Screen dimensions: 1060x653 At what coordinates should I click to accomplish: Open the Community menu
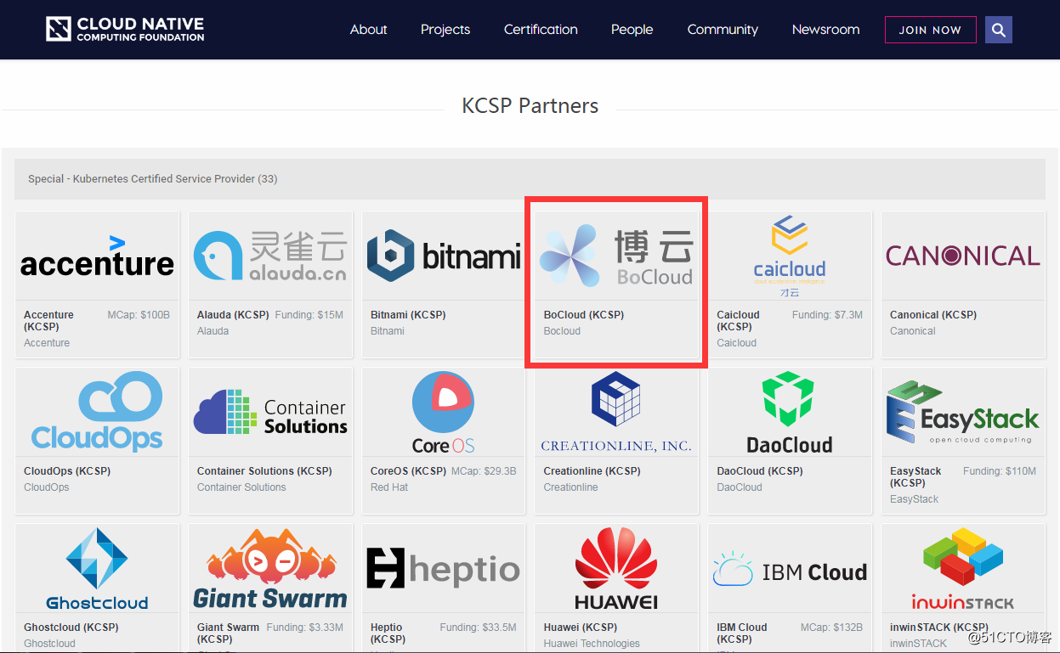pos(723,29)
